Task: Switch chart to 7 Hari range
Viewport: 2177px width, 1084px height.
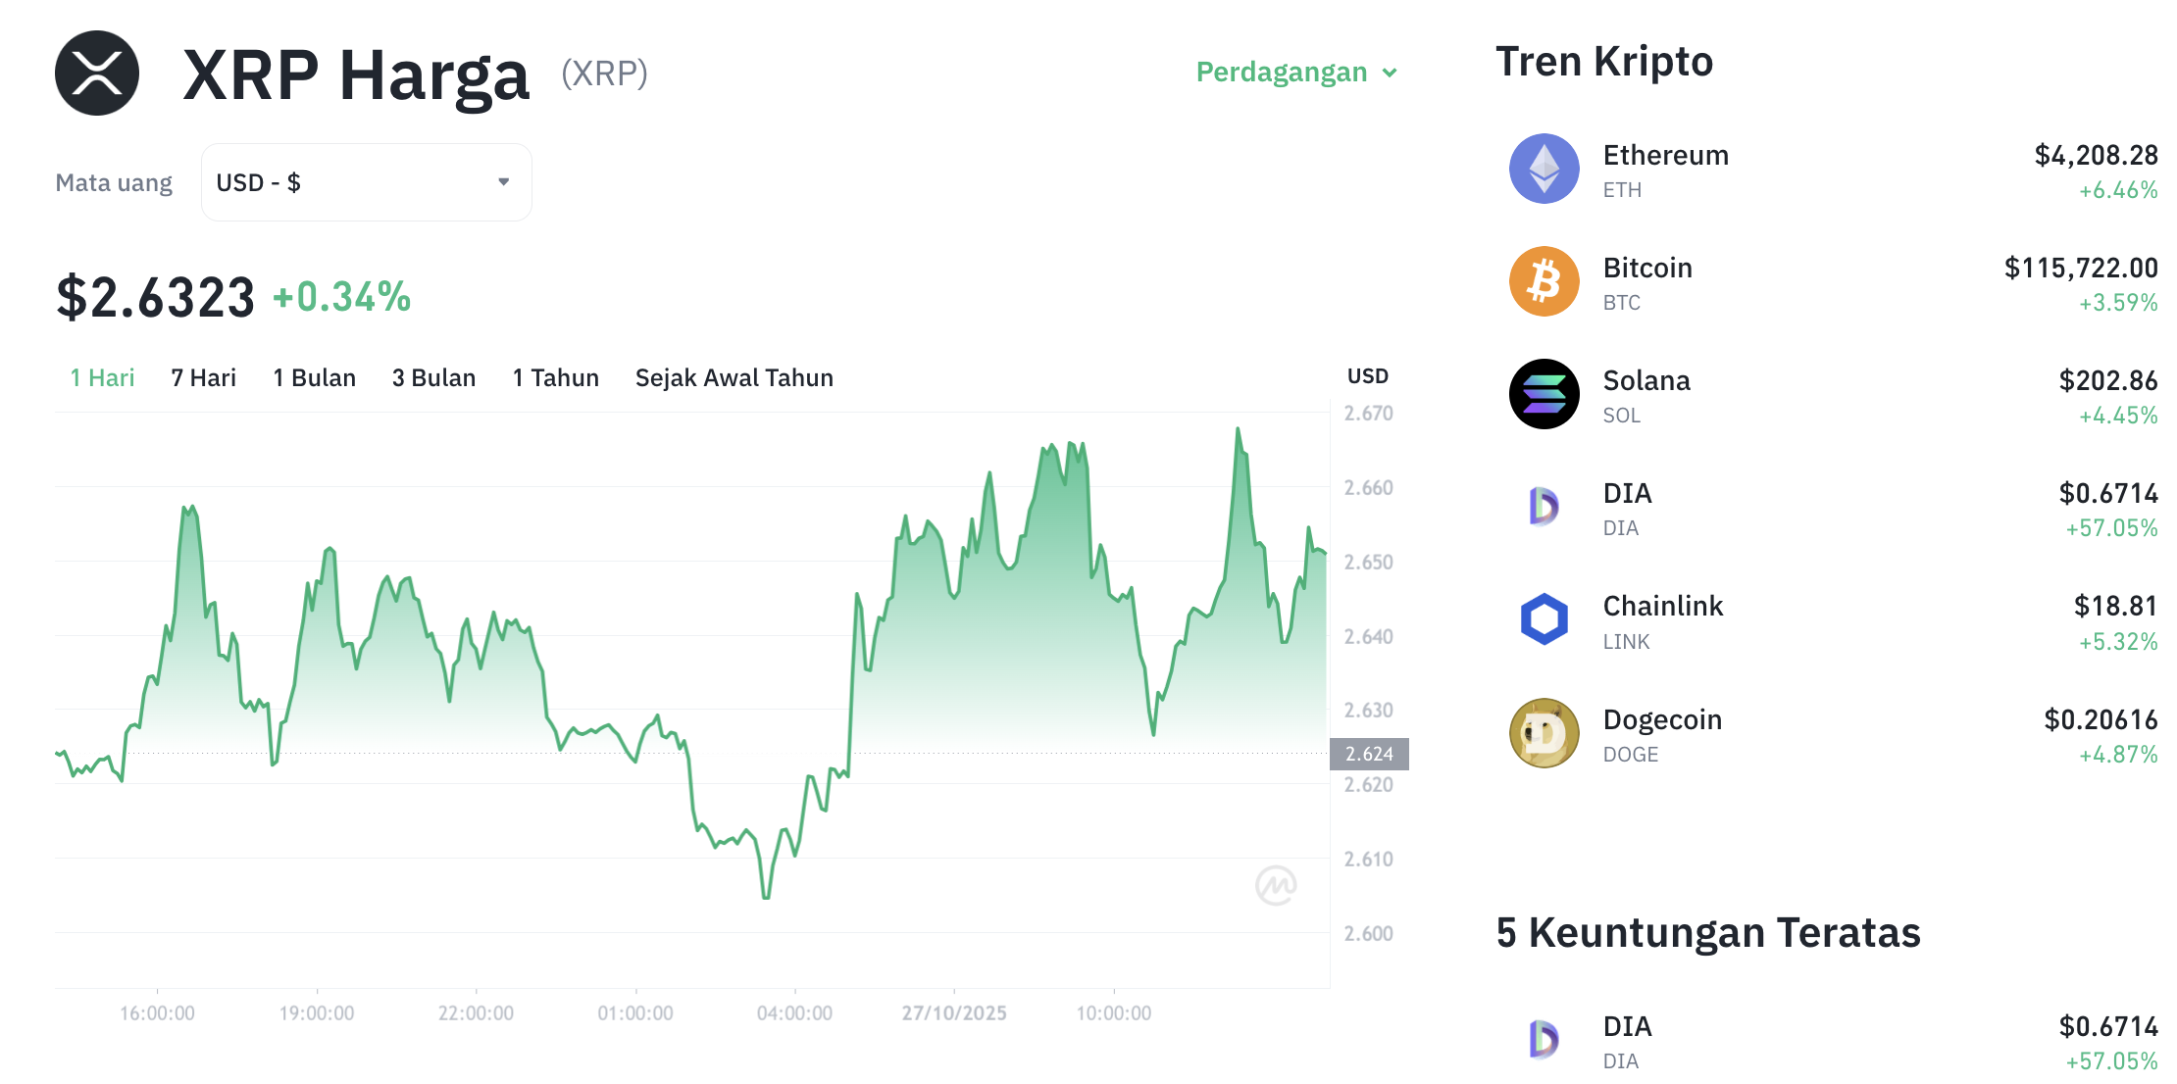Action: [203, 378]
